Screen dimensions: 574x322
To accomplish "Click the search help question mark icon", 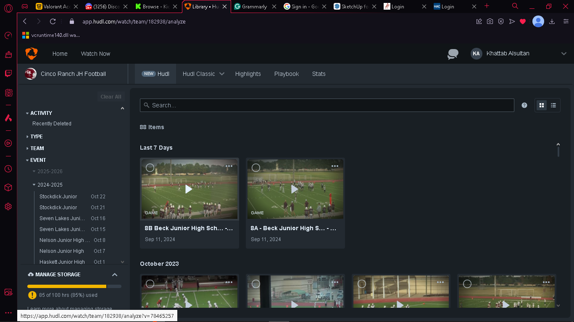I will (x=524, y=105).
